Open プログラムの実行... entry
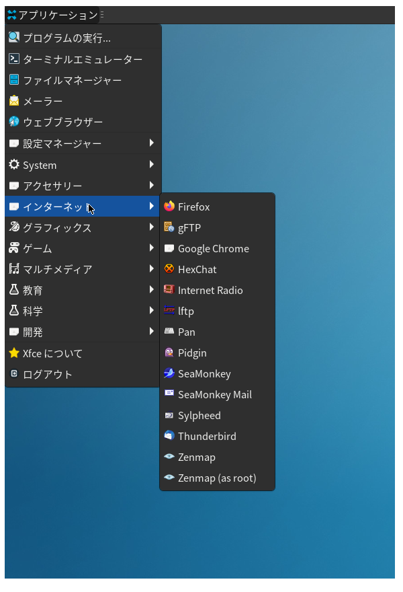403x592 pixels. click(82, 38)
